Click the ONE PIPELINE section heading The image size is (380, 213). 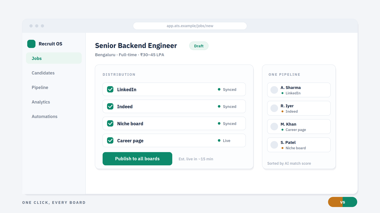[284, 74]
